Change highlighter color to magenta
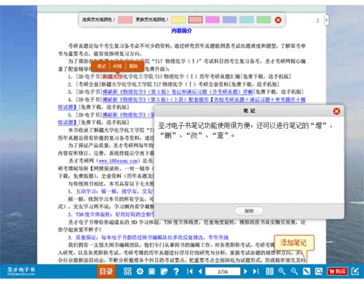This screenshot has width=364, height=284. click(x=213, y=20)
